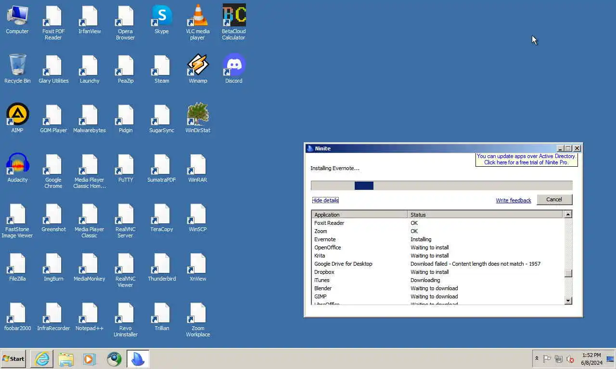
Task: Click the globe icon in taskbar
Action: pyautogui.click(x=114, y=358)
